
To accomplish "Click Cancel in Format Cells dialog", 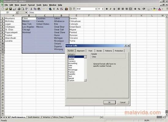I will click(123, 102).
